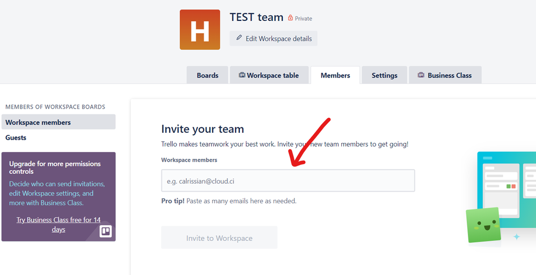Open the Boards tab
This screenshot has height=275, width=536.
(x=207, y=75)
